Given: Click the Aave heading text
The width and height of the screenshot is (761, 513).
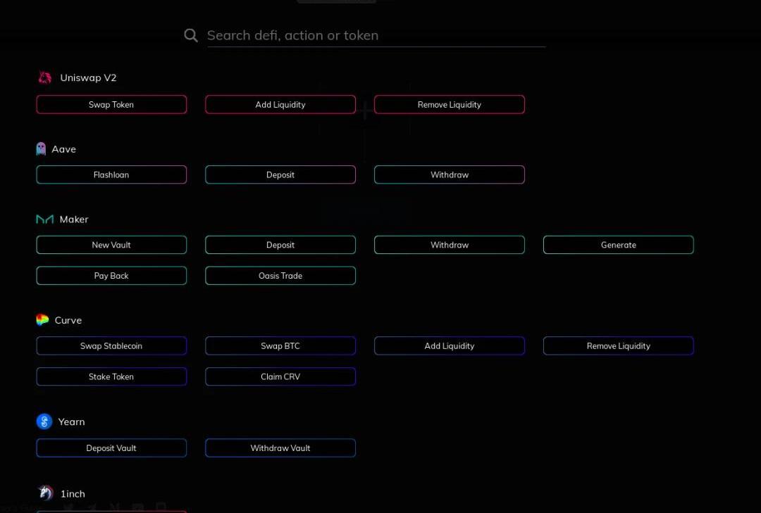Looking at the screenshot, I should [63, 149].
